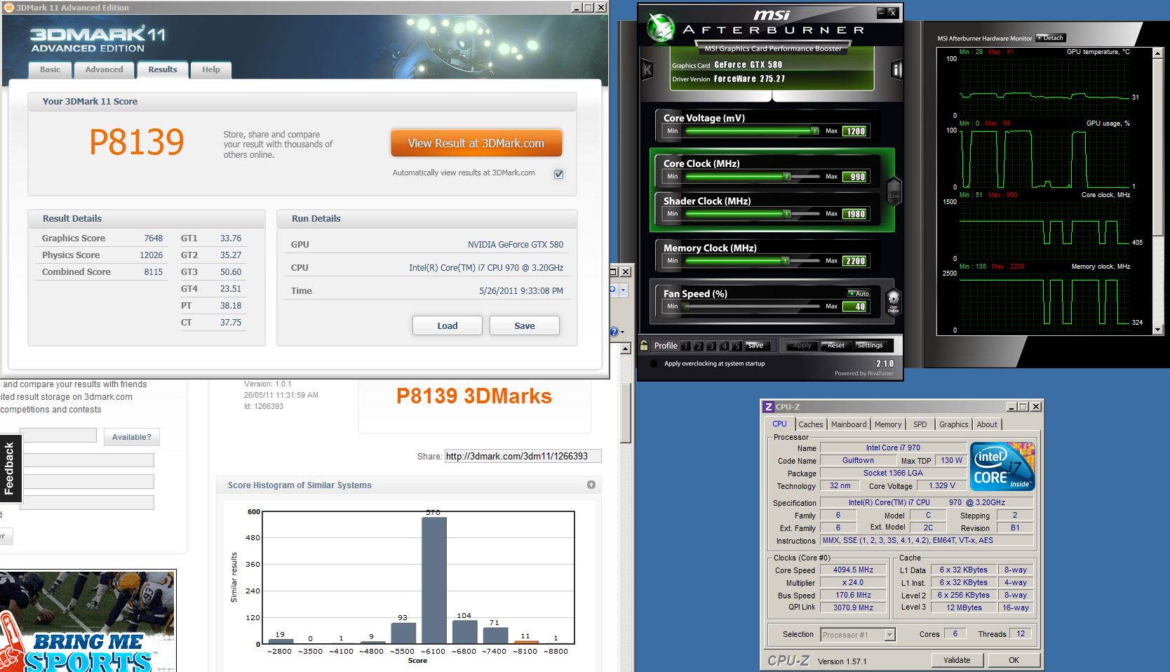This screenshot has height=672, width=1170.
Task: Enable Apply overclocking at system startup
Action: click(654, 363)
